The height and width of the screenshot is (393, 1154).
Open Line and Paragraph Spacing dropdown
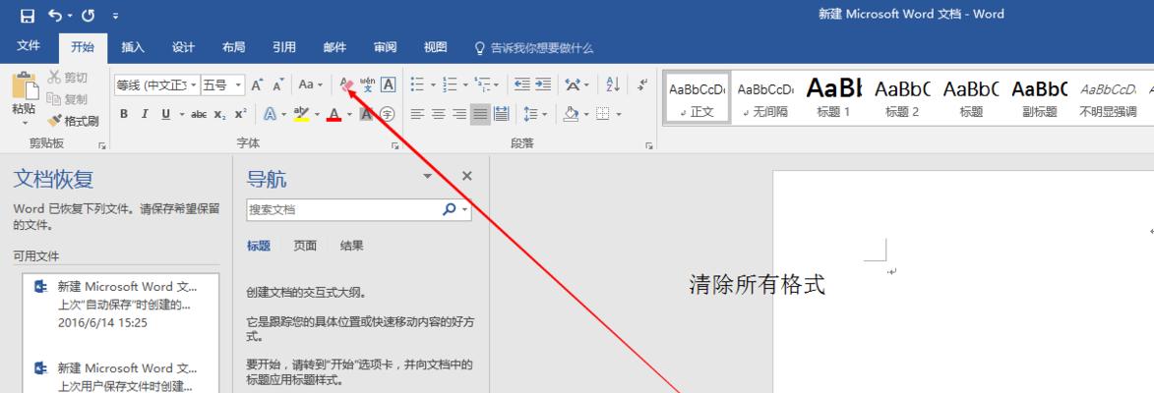535,114
